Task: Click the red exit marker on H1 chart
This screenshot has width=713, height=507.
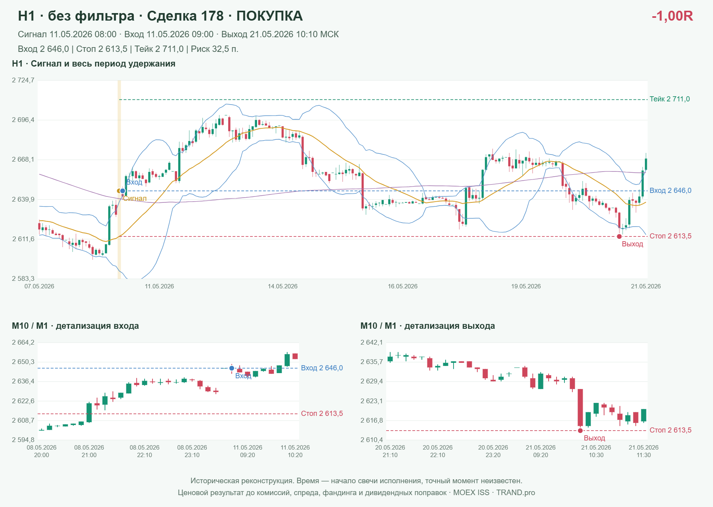Action: [619, 236]
